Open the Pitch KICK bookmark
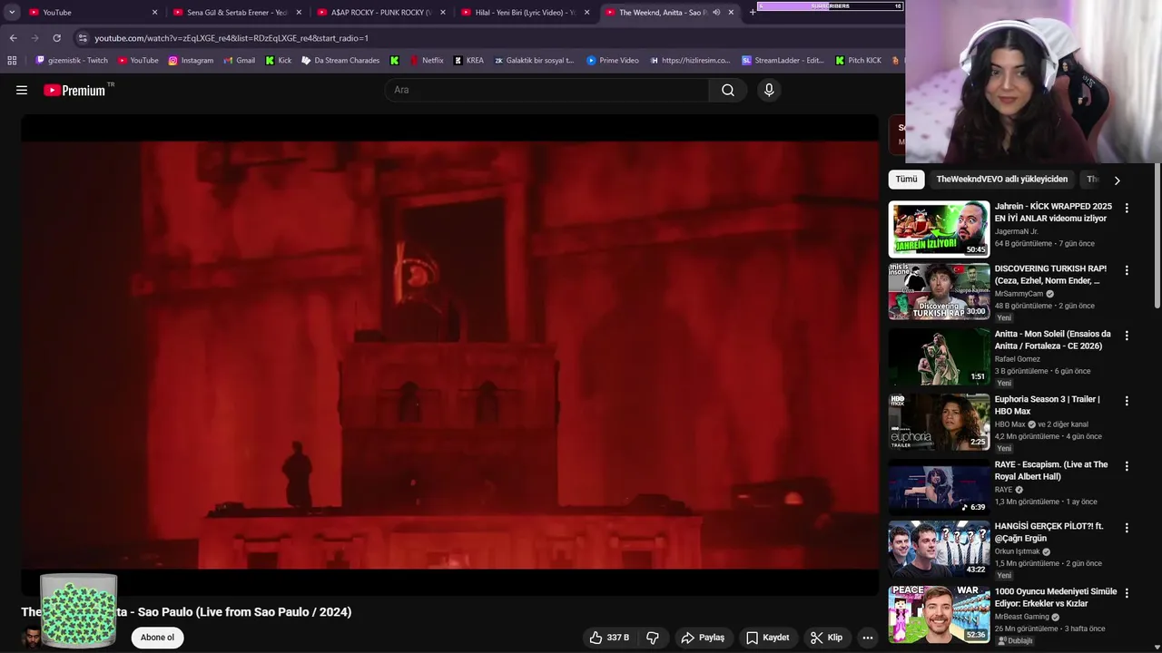This screenshot has height=653, width=1162. point(858,61)
